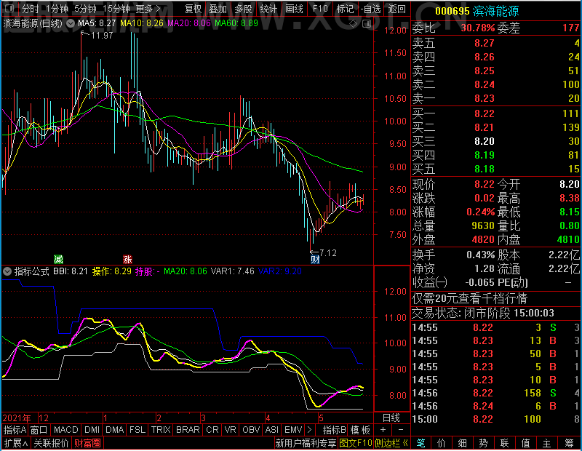Select the CR indicator
This screenshot has width=582, height=451.
click(212, 430)
